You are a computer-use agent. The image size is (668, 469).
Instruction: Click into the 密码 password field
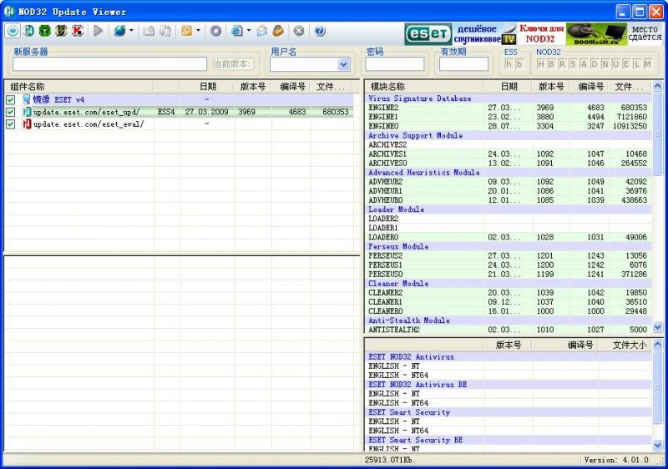point(394,64)
